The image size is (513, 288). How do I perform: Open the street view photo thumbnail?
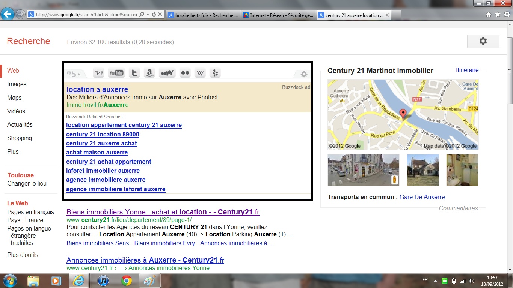(363, 170)
